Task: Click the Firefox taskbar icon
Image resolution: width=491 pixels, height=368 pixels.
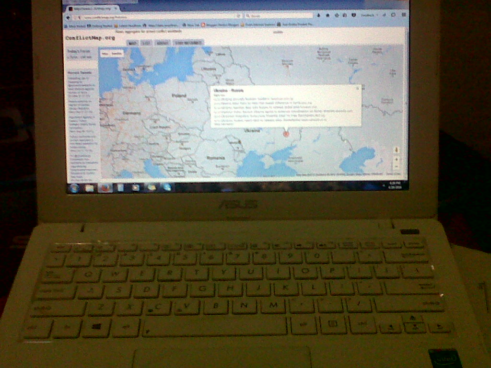Action: pyautogui.click(x=105, y=188)
